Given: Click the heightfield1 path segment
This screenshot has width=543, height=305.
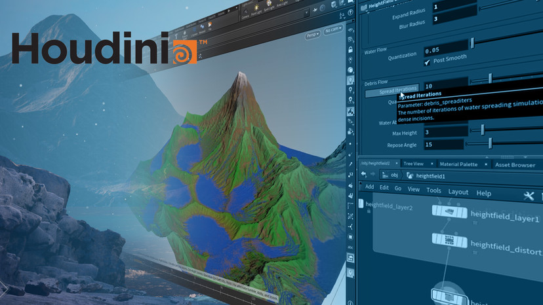Looking at the screenshot, I should pyautogui.click(x=430, y=176).
